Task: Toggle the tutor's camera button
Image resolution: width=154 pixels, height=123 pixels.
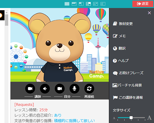Action: (30, 89)
